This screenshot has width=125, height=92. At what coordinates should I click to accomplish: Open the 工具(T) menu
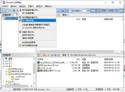coord(31,6)
